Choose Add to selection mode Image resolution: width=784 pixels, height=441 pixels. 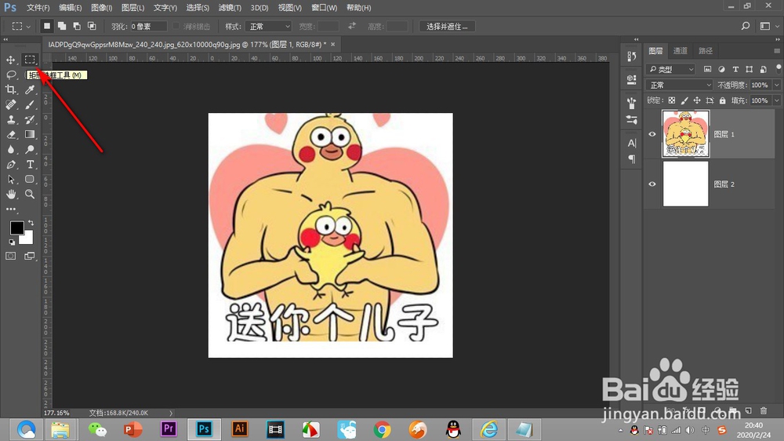point(62,26)
